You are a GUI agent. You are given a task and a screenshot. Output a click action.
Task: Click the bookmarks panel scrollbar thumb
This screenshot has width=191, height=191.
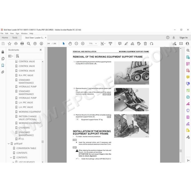[43, 142]
